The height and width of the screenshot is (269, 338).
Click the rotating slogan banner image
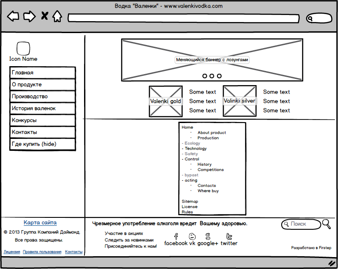[212, 60]
